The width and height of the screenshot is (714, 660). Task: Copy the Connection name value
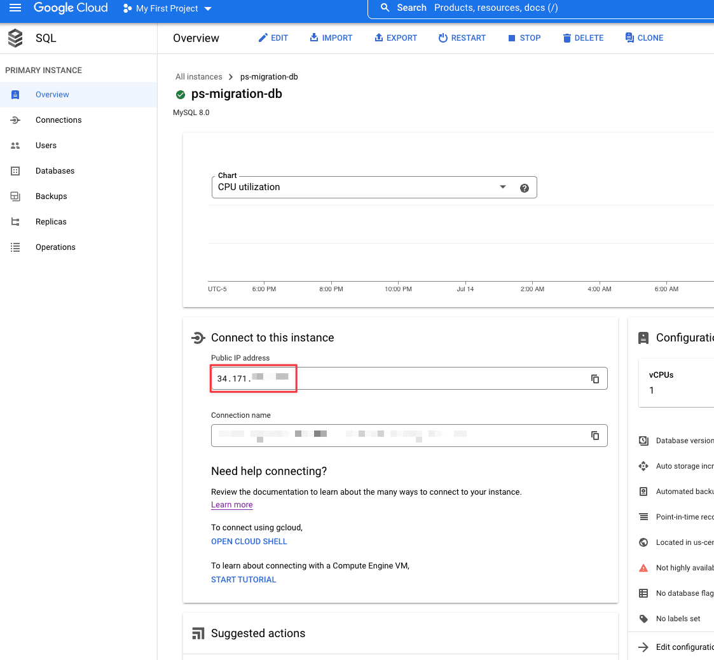595,436
